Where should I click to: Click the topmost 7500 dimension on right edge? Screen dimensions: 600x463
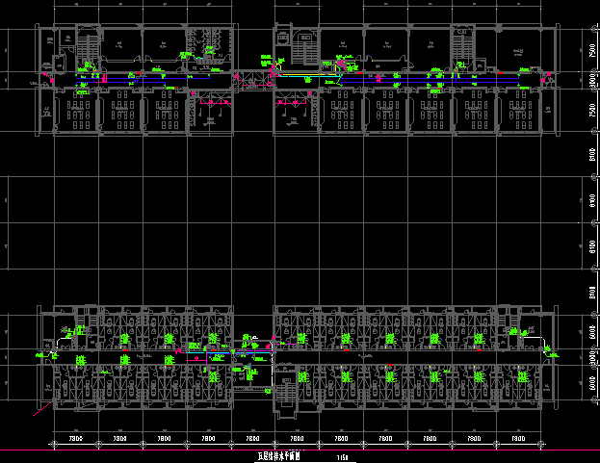point(589,50)
